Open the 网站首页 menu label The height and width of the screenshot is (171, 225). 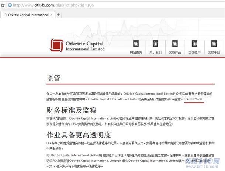(x=136, y=52)
